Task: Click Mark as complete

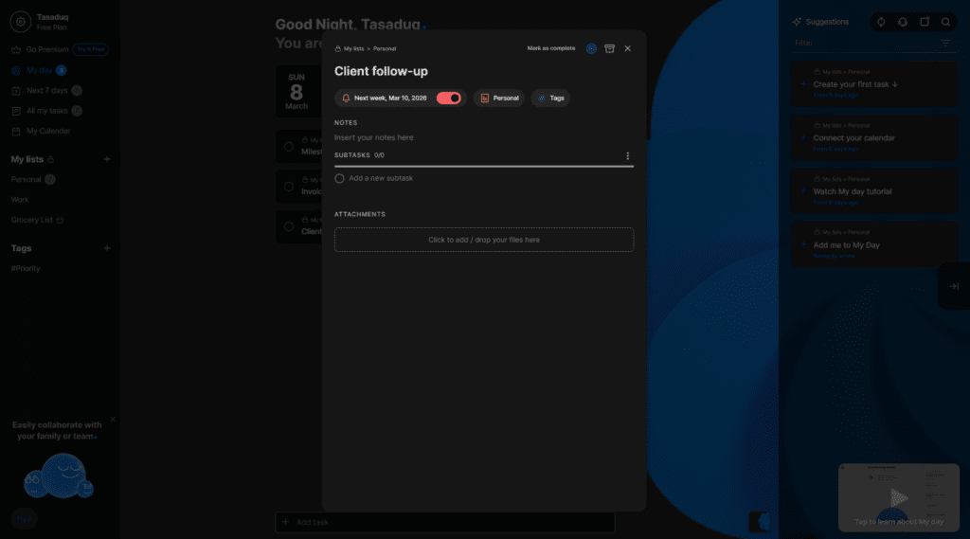Action: [551, 48]
